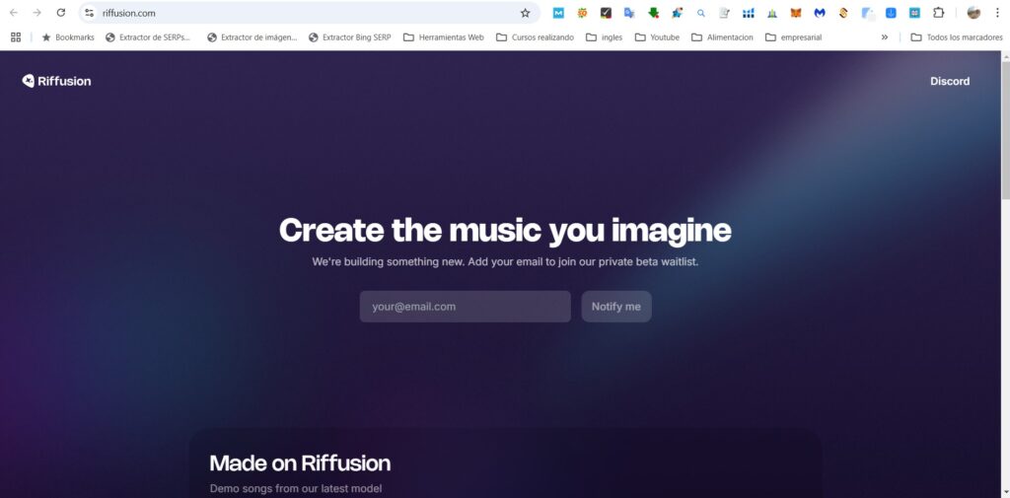Show hidden bookmarks via the double chevron
1010x498 pixels.
(x=885, y=37)
